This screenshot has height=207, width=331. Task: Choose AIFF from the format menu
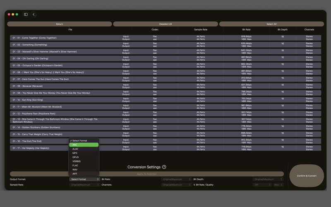pos(84,173)
